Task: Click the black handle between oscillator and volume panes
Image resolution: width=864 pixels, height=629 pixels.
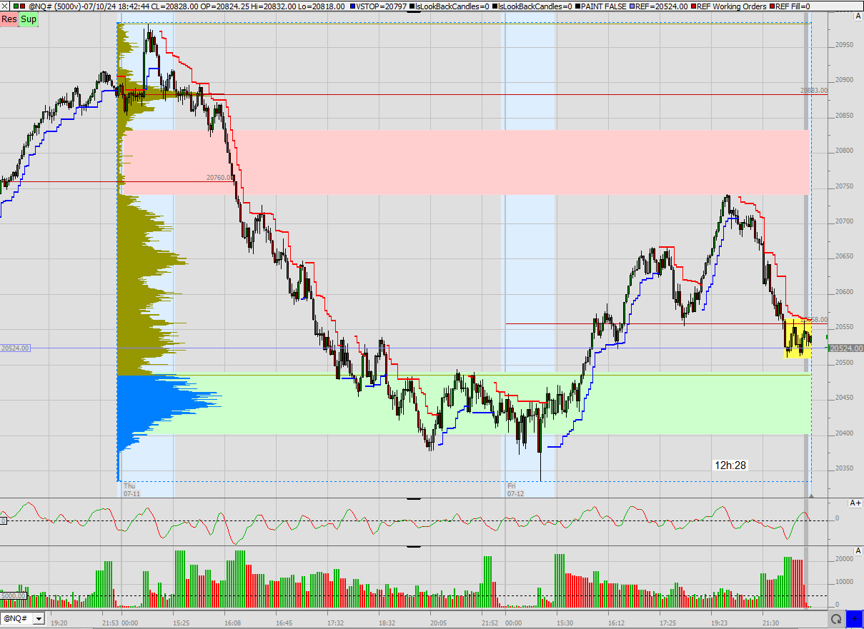Action: point(413,546)
